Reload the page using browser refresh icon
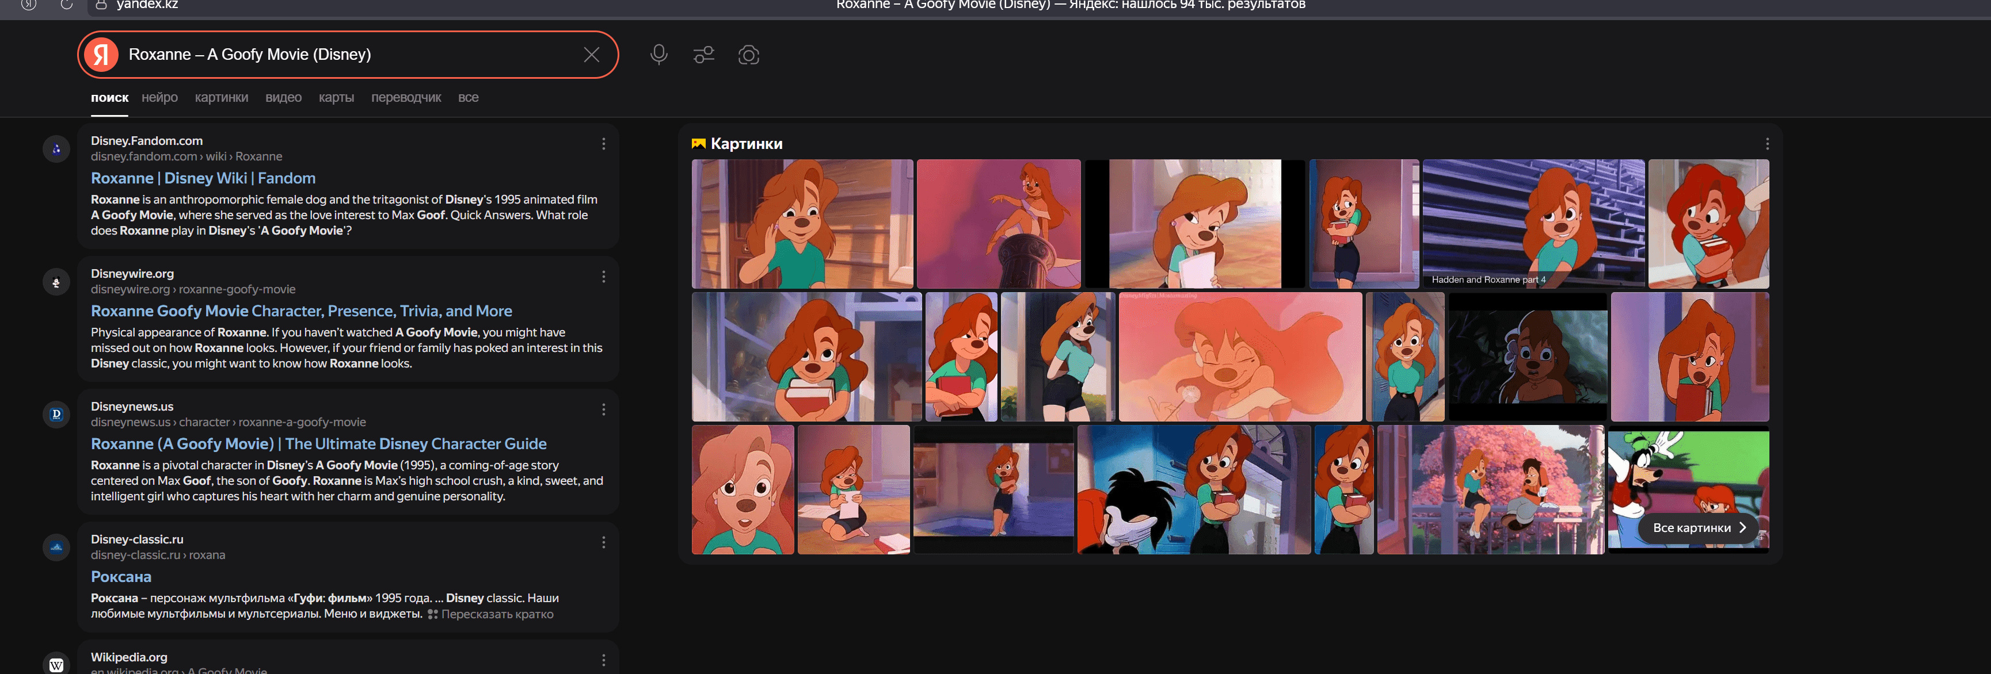 (x=66, y=5)
